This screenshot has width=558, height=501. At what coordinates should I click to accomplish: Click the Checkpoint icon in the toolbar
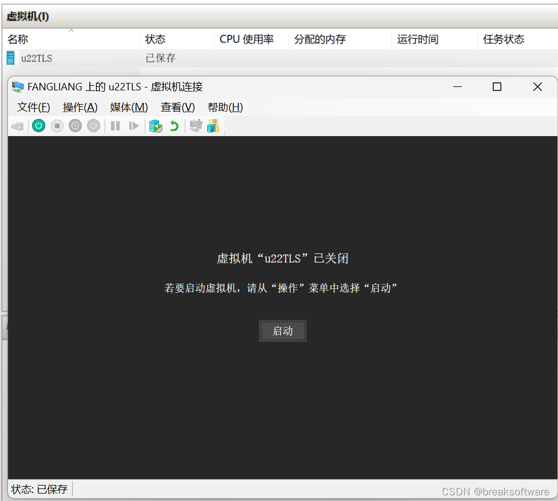pos(155,126)
